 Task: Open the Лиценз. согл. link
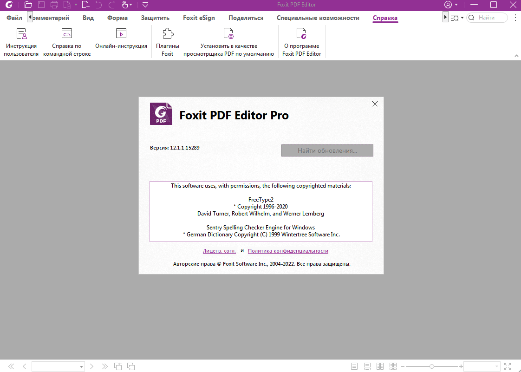(x=219, y=251)
